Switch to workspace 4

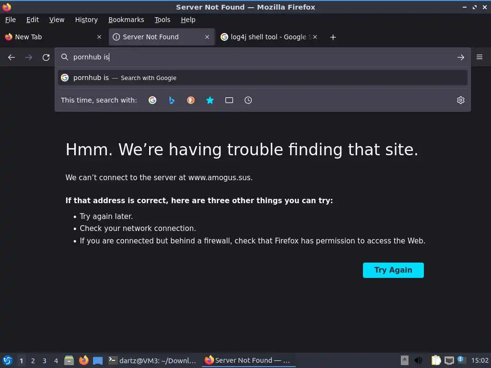pos(56,361)
